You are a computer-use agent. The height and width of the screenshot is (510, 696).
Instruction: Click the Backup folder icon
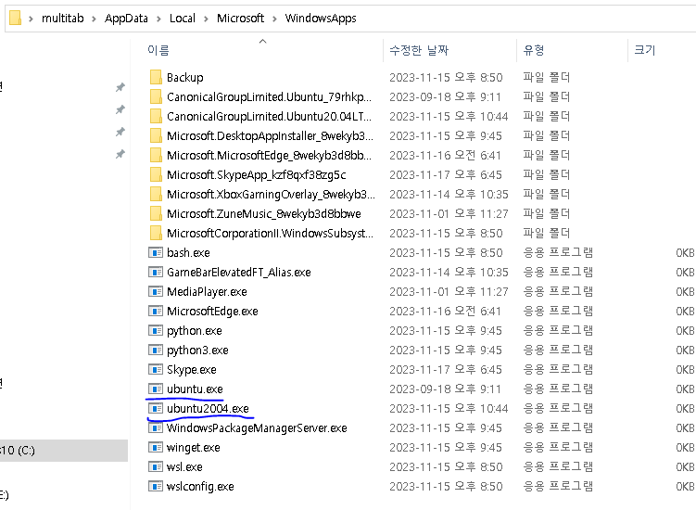[x=156, y=77]
